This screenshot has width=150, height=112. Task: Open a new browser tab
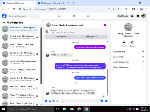(x=73, y=3)
